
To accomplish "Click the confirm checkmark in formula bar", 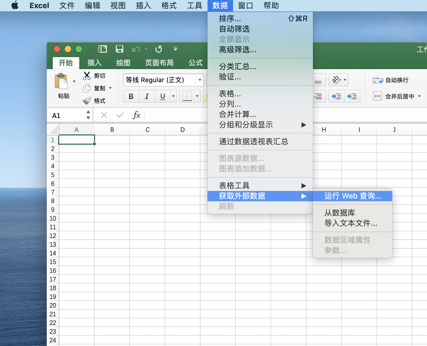I will 120,115.
